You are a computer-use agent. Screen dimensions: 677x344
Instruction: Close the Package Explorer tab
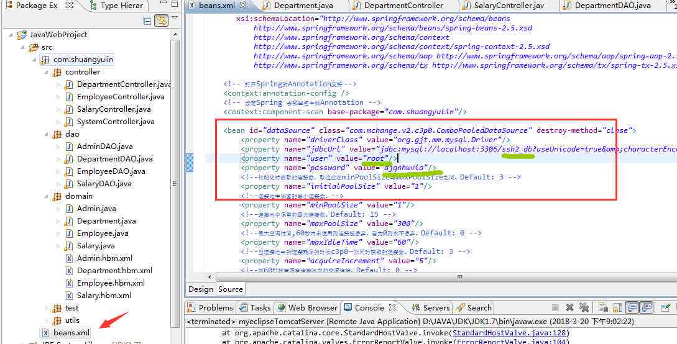[x=71, y=6]
